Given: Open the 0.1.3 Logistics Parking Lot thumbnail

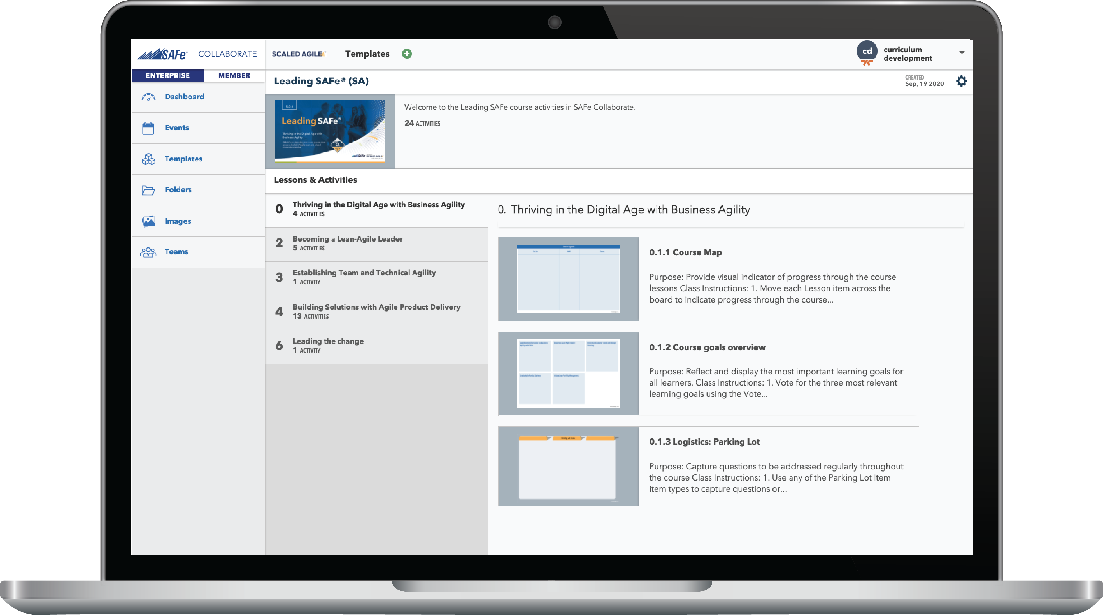Looking at the screenshot, I should coord(568,467).
